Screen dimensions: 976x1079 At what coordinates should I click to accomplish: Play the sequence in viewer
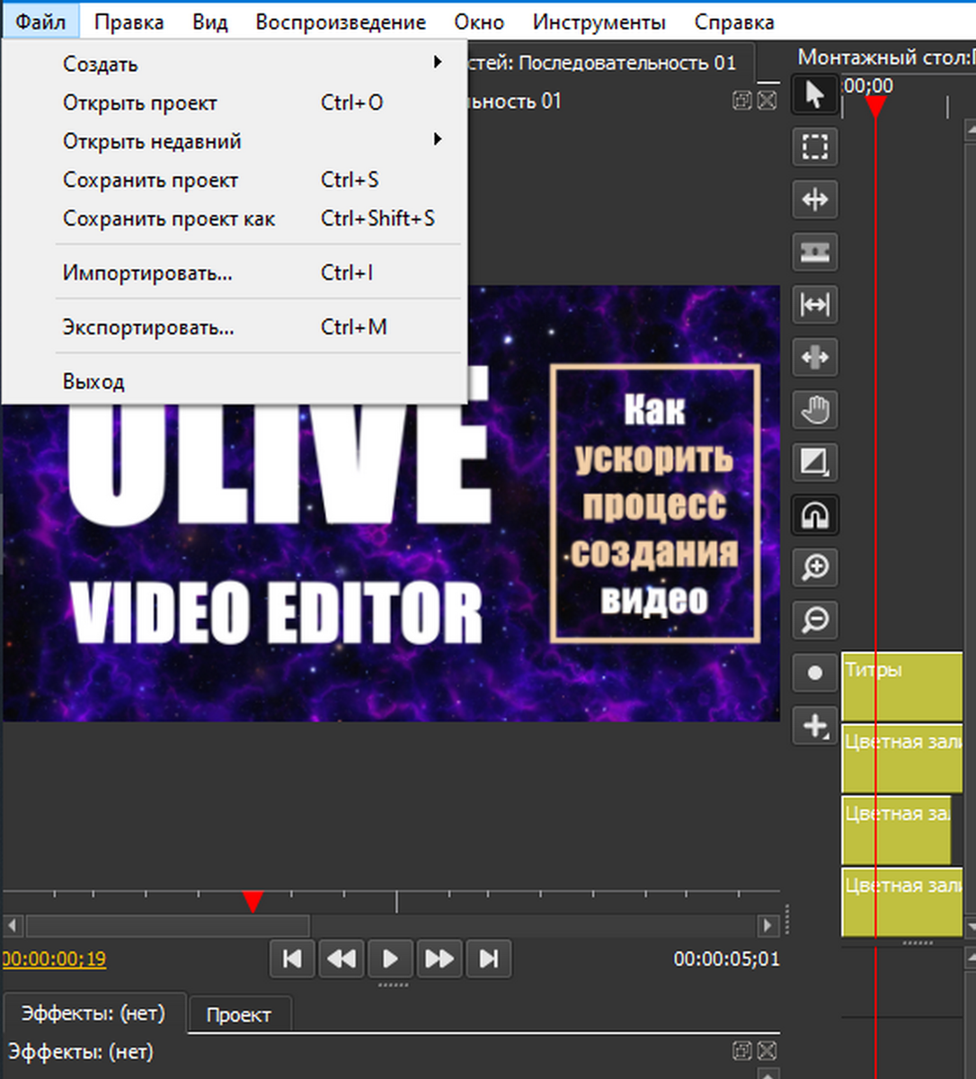tap(390, 959)
